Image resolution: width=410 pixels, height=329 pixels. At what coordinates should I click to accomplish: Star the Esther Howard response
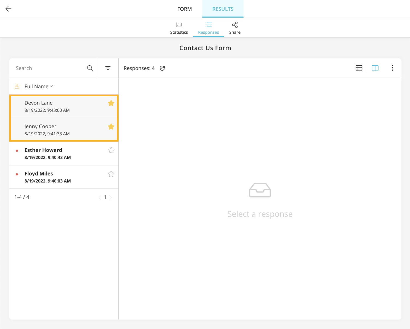pyautogui.click(x=111, y=150)
